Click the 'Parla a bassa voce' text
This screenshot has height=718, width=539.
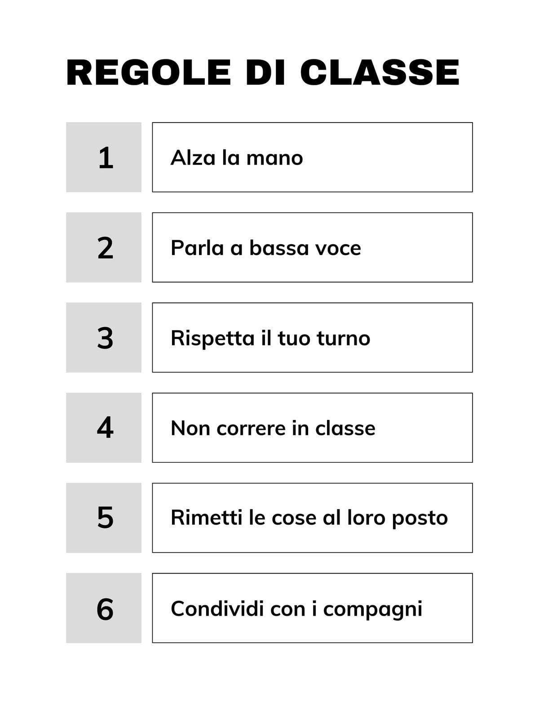[x=266, y=248]
